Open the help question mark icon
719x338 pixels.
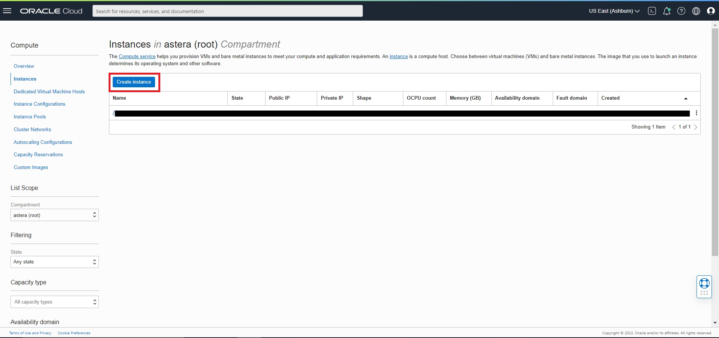[x=682, y=11]
